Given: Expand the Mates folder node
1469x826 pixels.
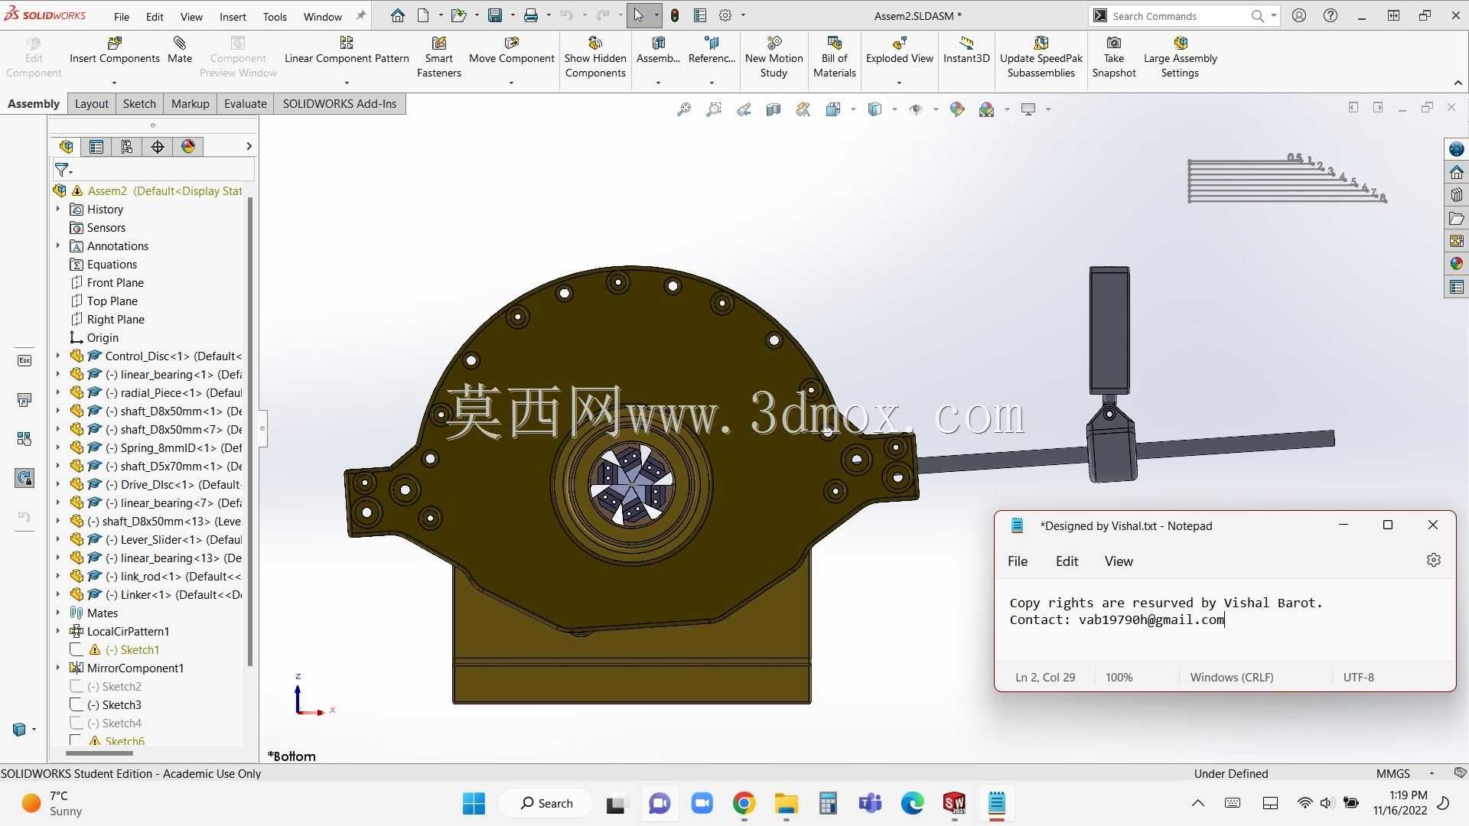Looking at the screenshot, I should [x=58, y=613].
